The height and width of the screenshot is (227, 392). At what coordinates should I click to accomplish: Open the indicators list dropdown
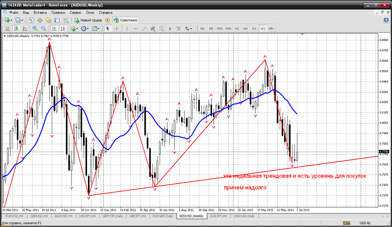coord(74,28)
